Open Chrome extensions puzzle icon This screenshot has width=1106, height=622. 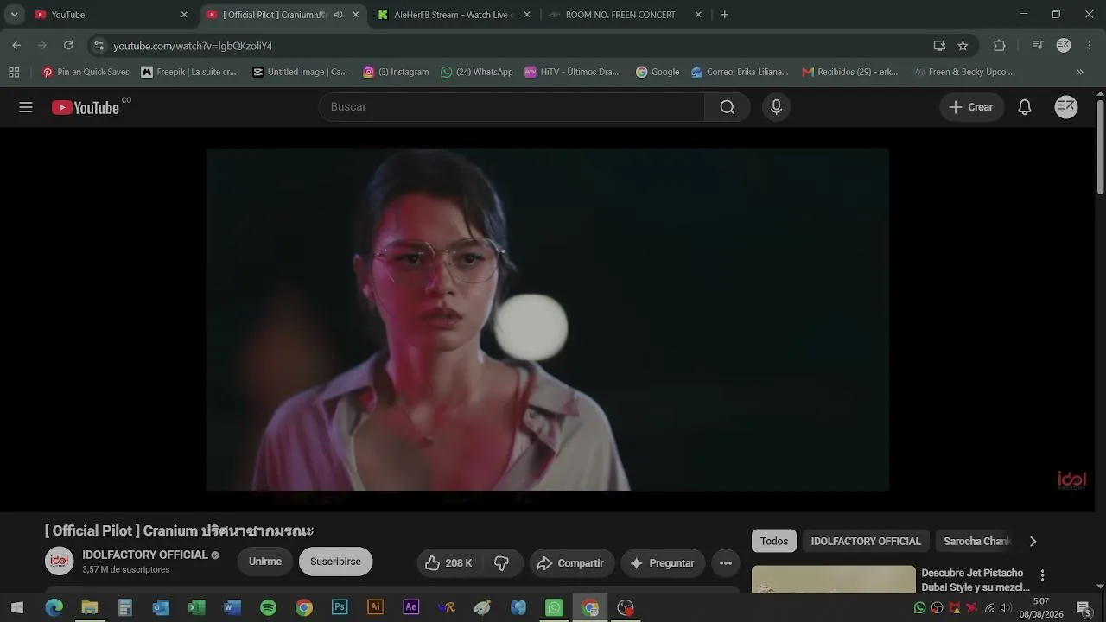tap(1000, 46)
